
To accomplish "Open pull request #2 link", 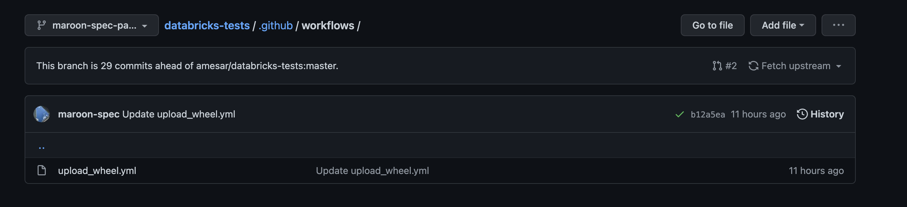I will click(x=731, y=66).
